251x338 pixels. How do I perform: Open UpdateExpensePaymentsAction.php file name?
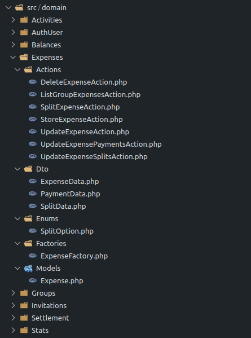tap(101, 144)
